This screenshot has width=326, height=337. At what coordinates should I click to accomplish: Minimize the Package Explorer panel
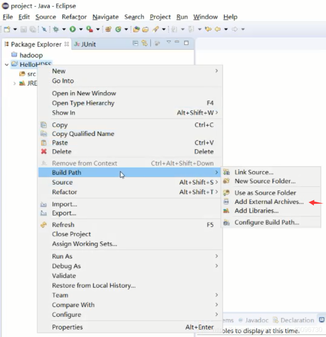pos(177,42)
